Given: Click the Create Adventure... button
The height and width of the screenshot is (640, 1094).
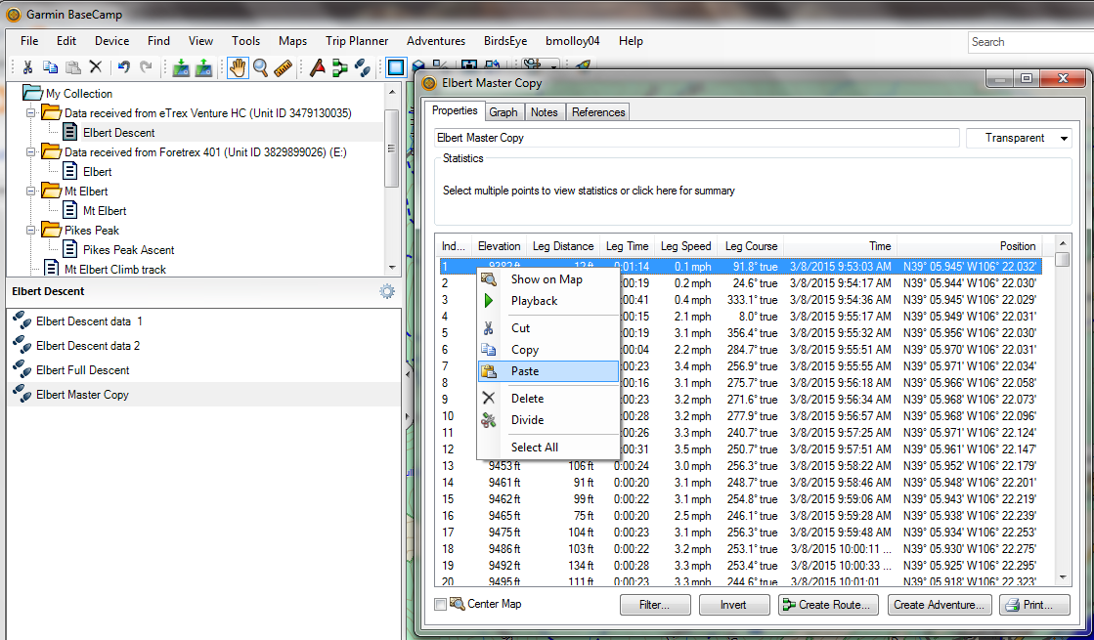Looking at the screenshot, I should (x=940, y=605).
